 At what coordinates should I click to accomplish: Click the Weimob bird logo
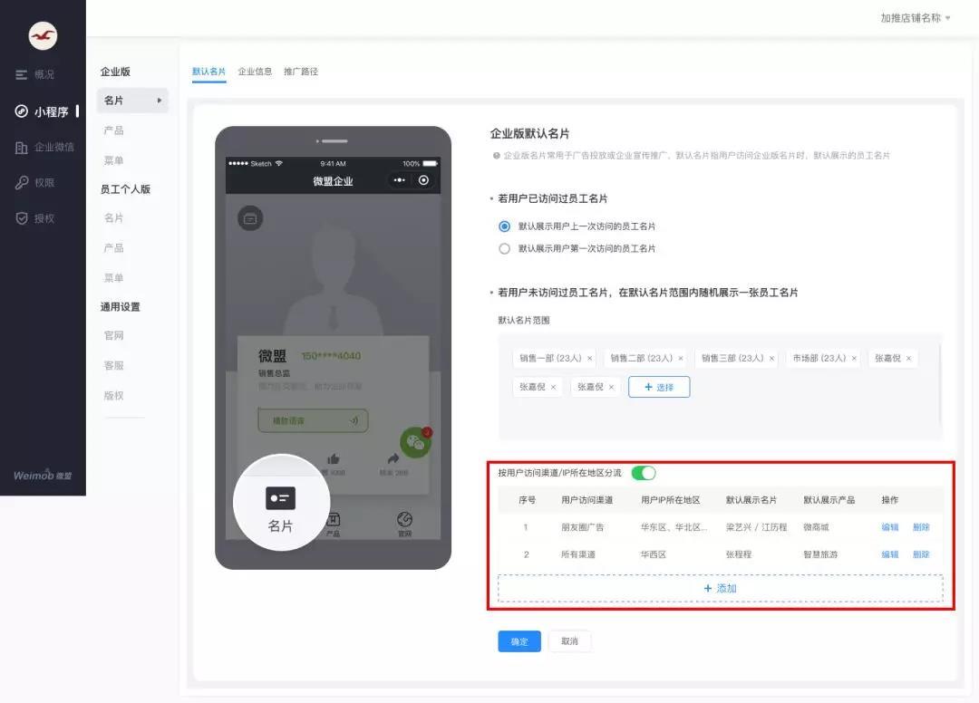[x=43, y=36]
